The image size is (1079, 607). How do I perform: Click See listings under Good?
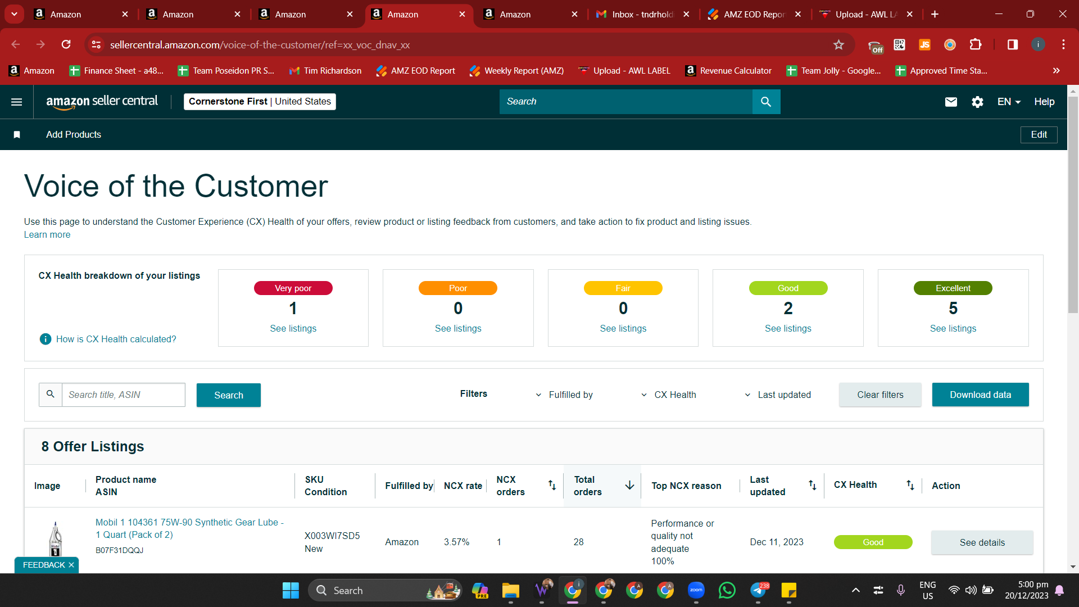788,328
